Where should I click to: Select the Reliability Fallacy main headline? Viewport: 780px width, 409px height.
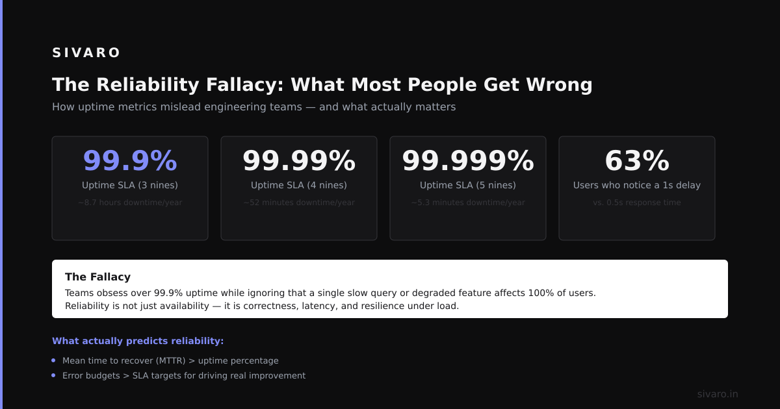(322, 85)
